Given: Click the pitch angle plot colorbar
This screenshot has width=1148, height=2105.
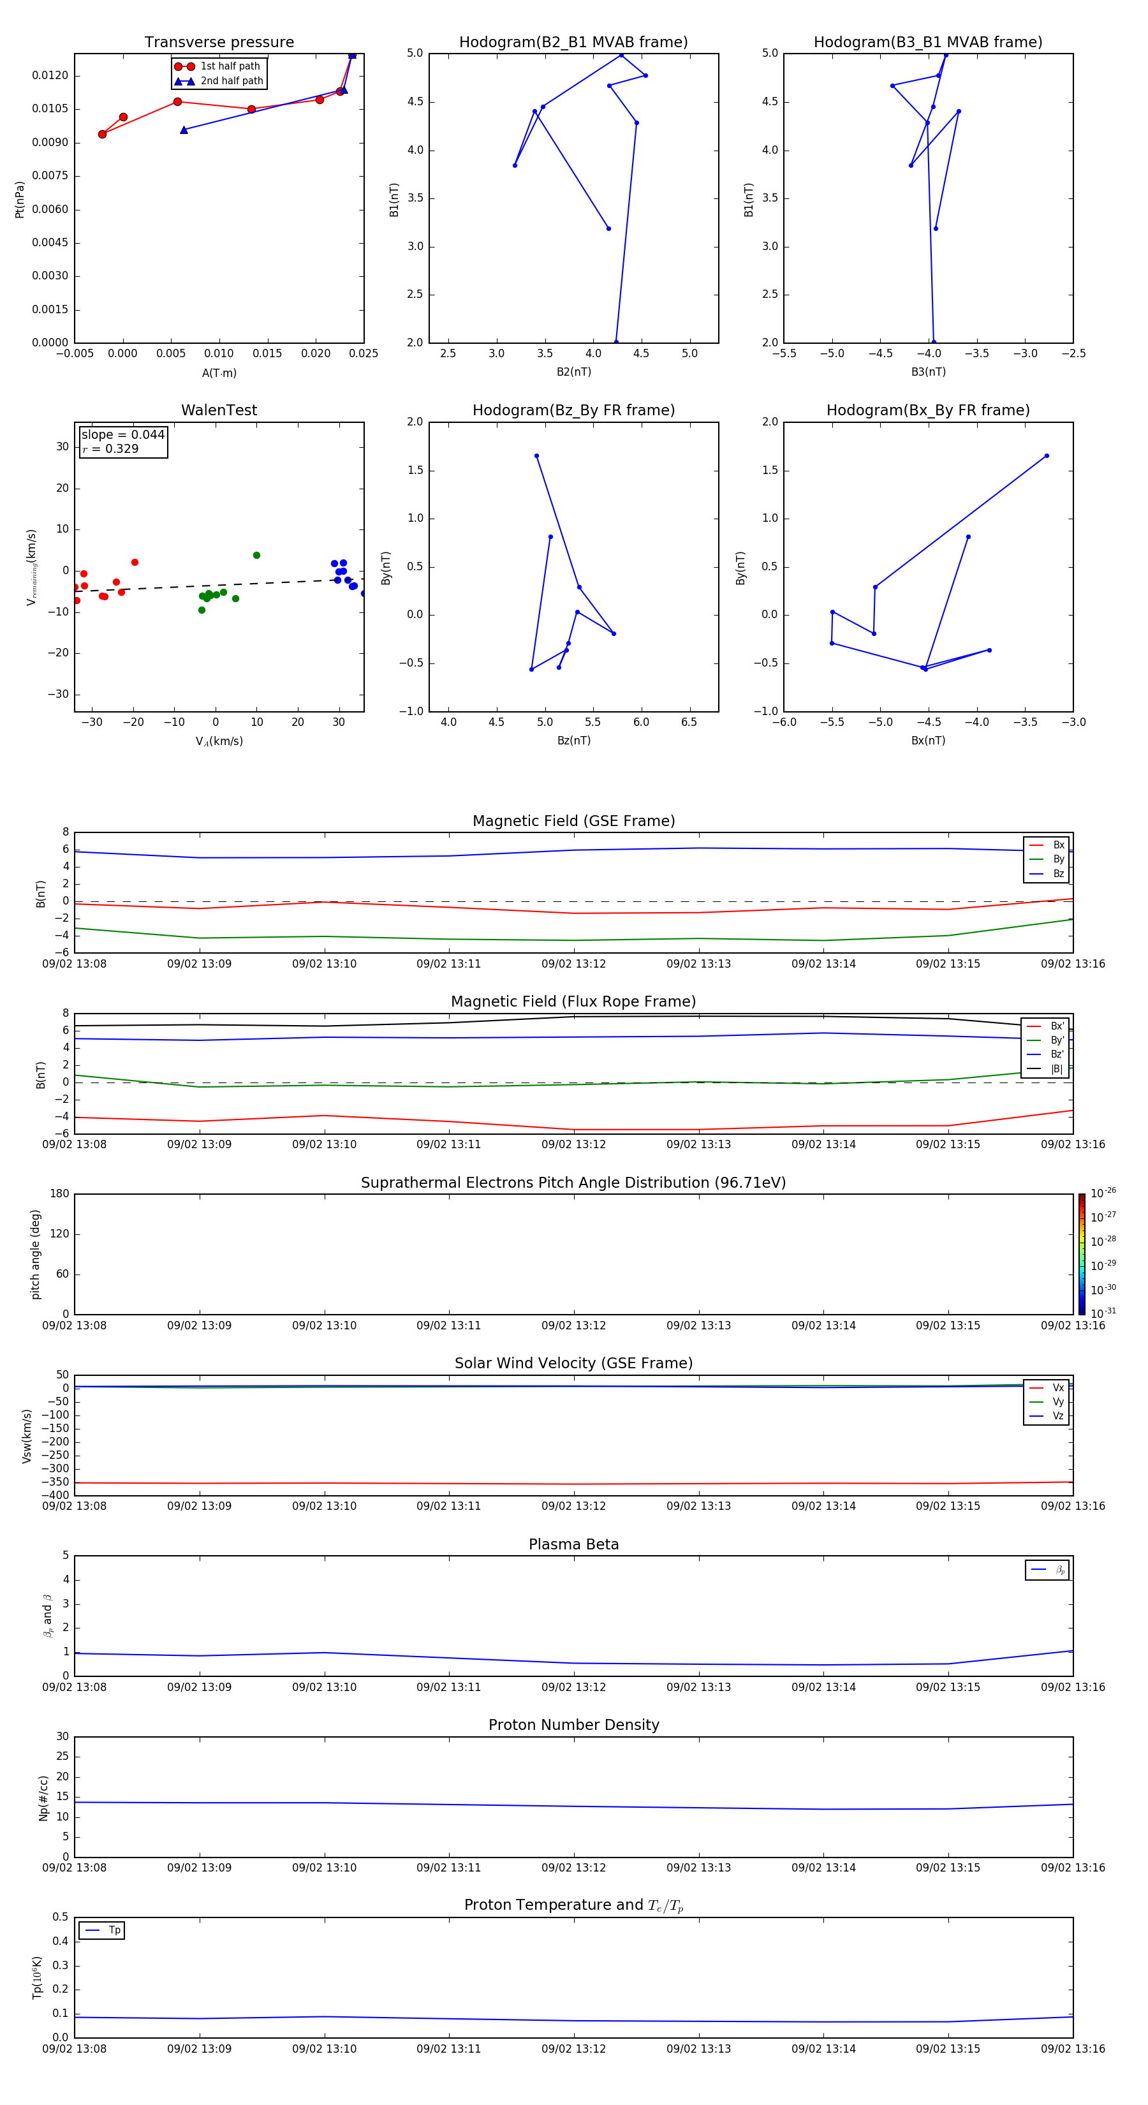Looking at the screenshot, I should (1082, 1253).
